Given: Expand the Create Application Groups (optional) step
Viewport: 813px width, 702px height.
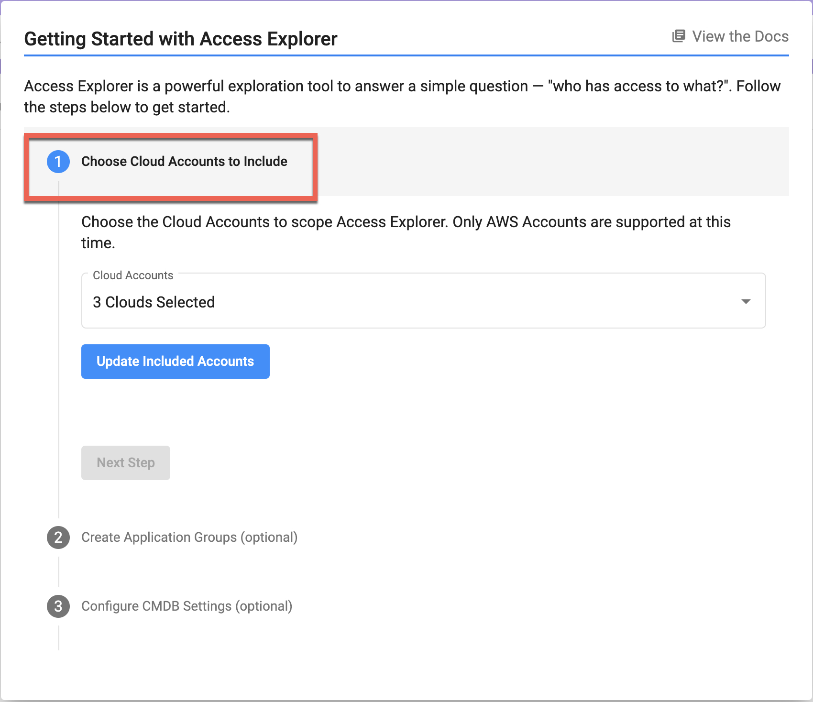Looking at the screenshot, I should point(189,537).
